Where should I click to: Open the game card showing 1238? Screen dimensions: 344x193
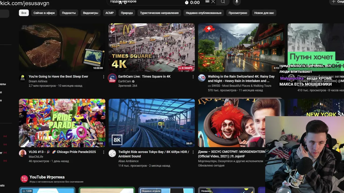click(46, 190)
